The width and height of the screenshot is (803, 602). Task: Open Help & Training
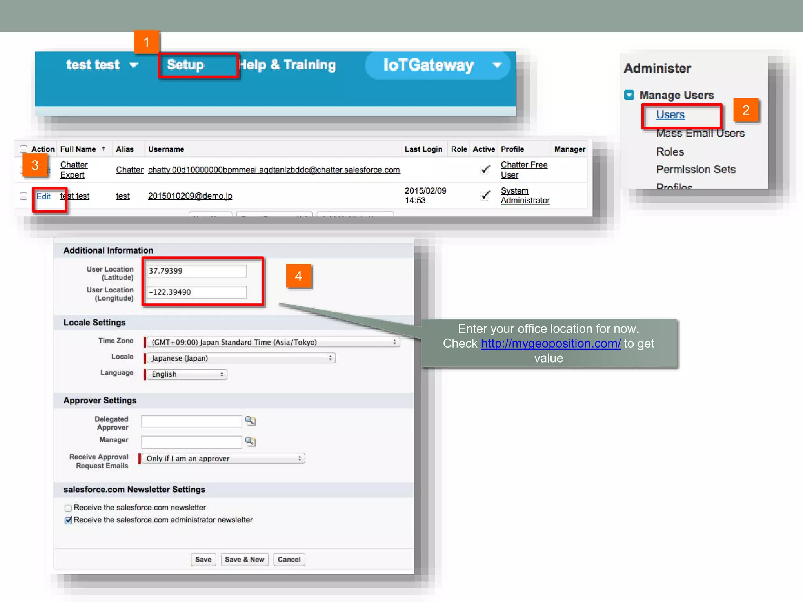click(288, 65)
